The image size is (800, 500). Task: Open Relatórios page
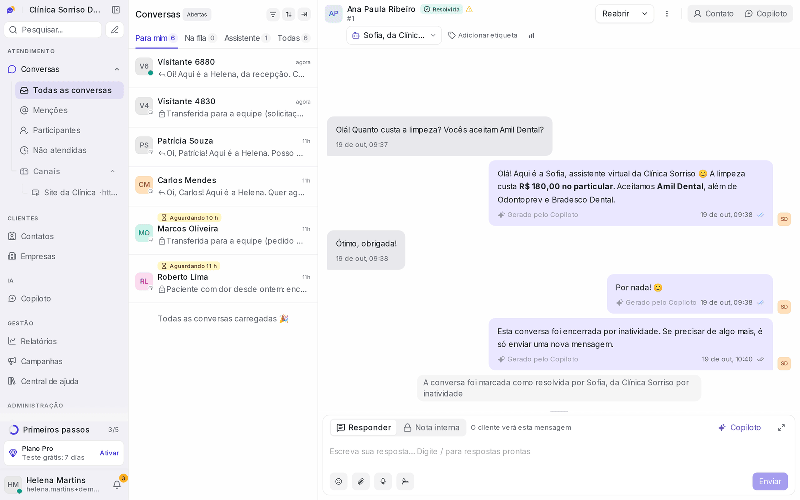pos(64,341)
